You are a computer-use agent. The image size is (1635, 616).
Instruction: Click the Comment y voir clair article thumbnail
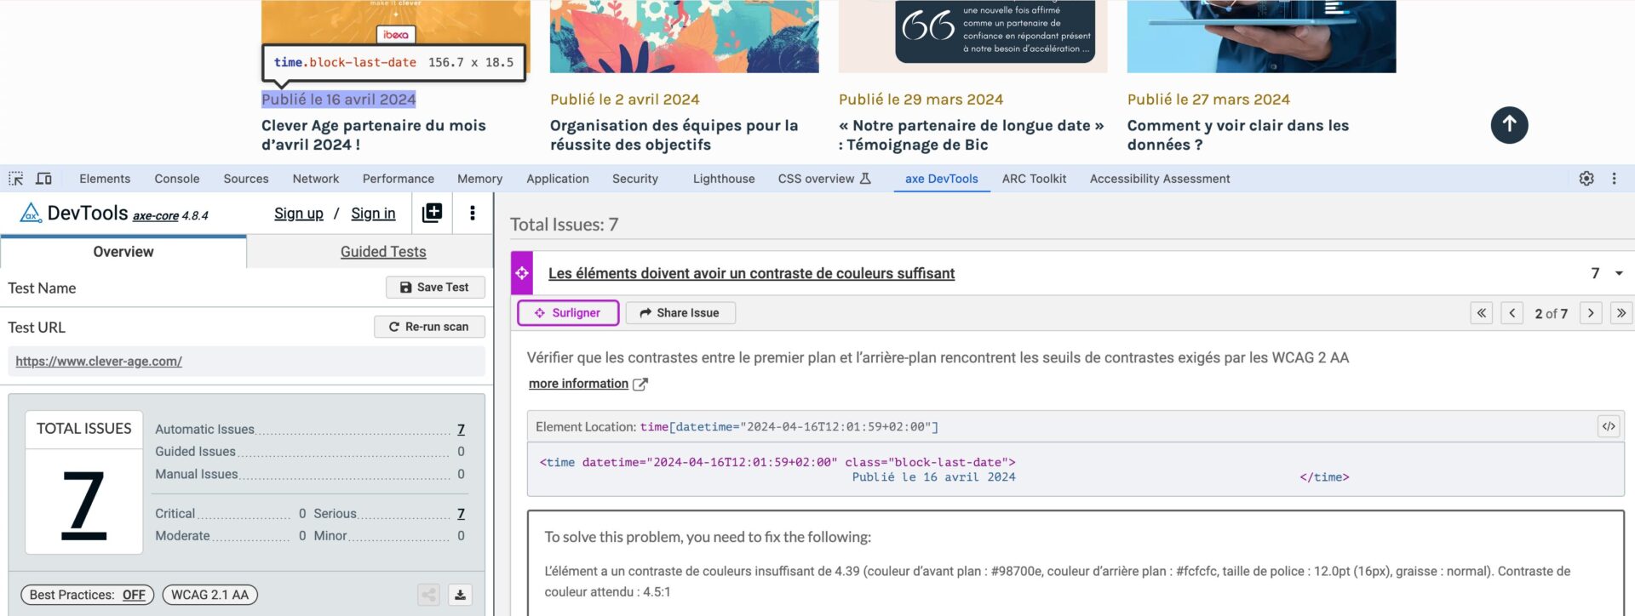1261,36
